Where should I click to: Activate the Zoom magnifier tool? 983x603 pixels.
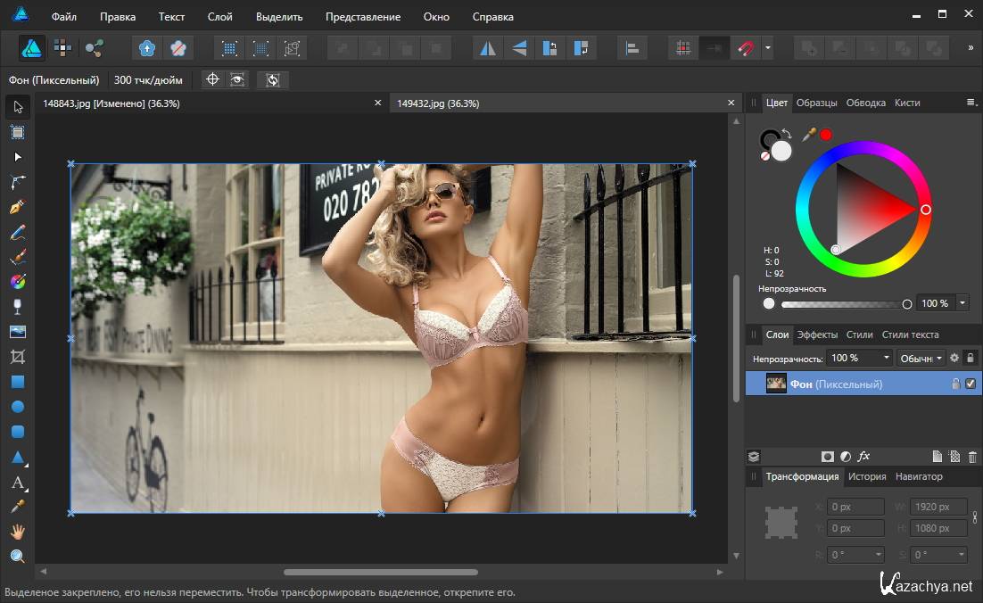[17, 557]
